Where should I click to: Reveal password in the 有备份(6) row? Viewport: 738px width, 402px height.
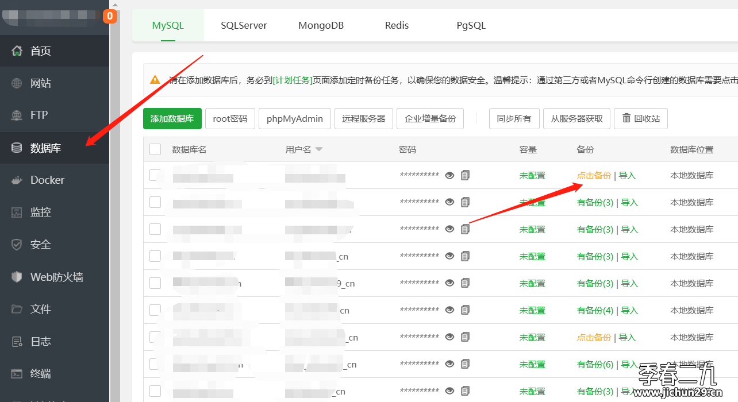[x=449, y=364]
